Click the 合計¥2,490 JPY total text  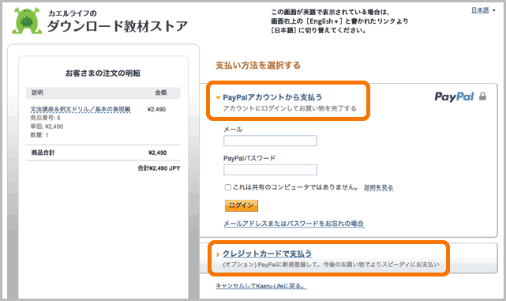pyautogui.click(x=159, y=168)
